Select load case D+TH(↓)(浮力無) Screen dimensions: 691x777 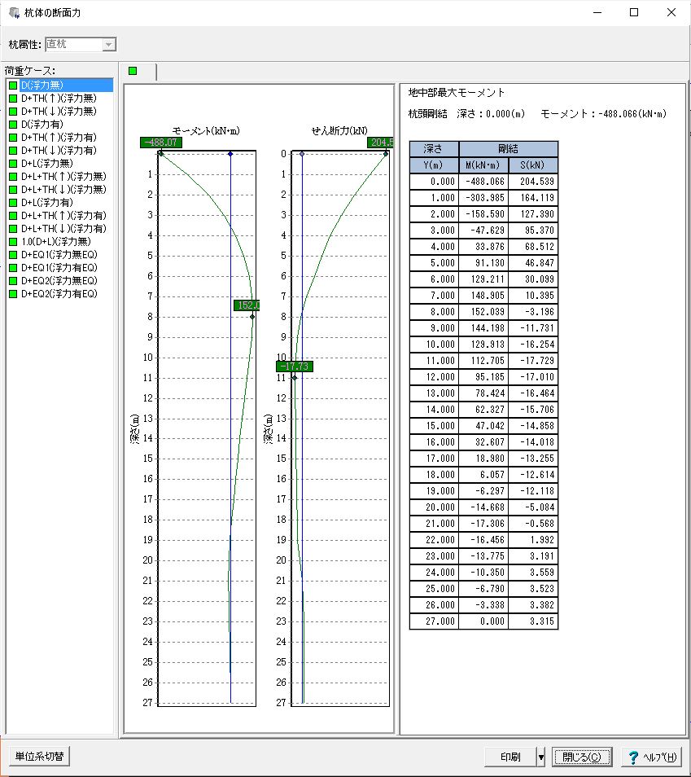(x=58, y=111)
